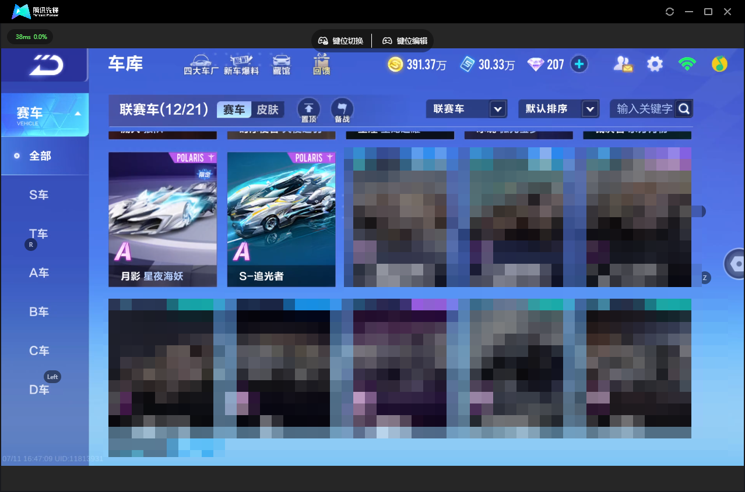745x492 pixels.
Task: Click the game logo back button
Action: tap(44, 65)
